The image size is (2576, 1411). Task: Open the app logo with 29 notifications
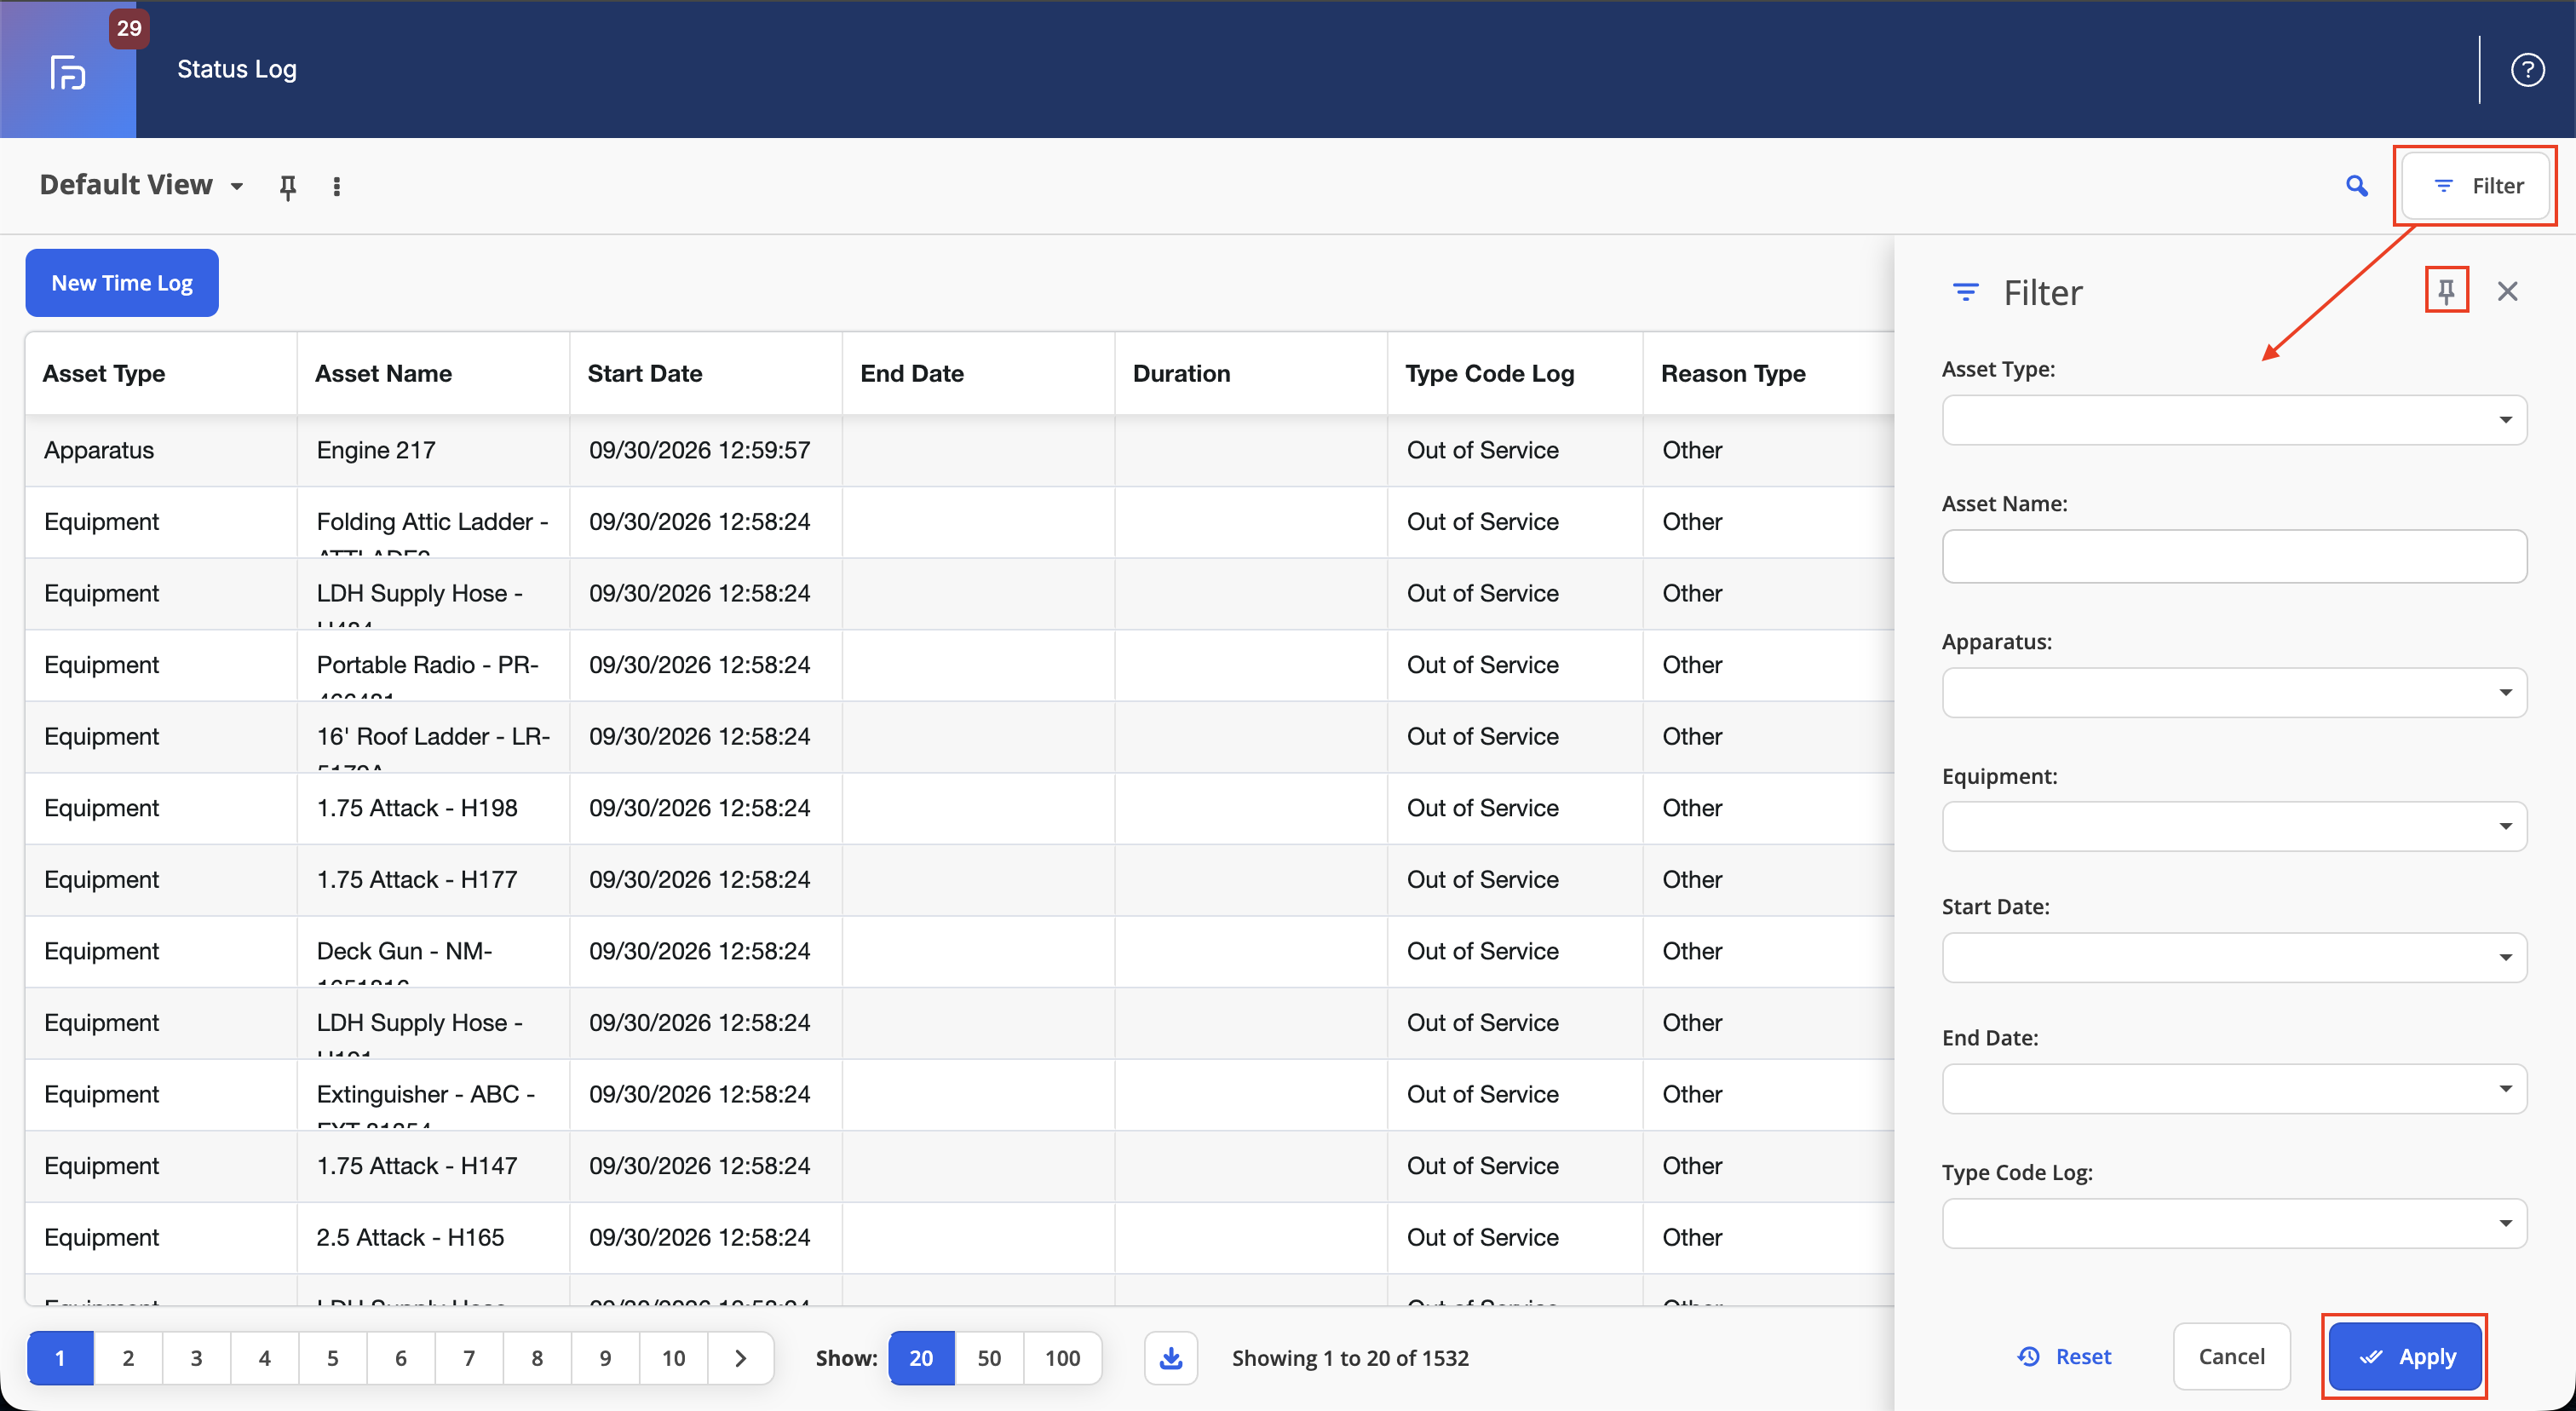[x=68, y=70]
